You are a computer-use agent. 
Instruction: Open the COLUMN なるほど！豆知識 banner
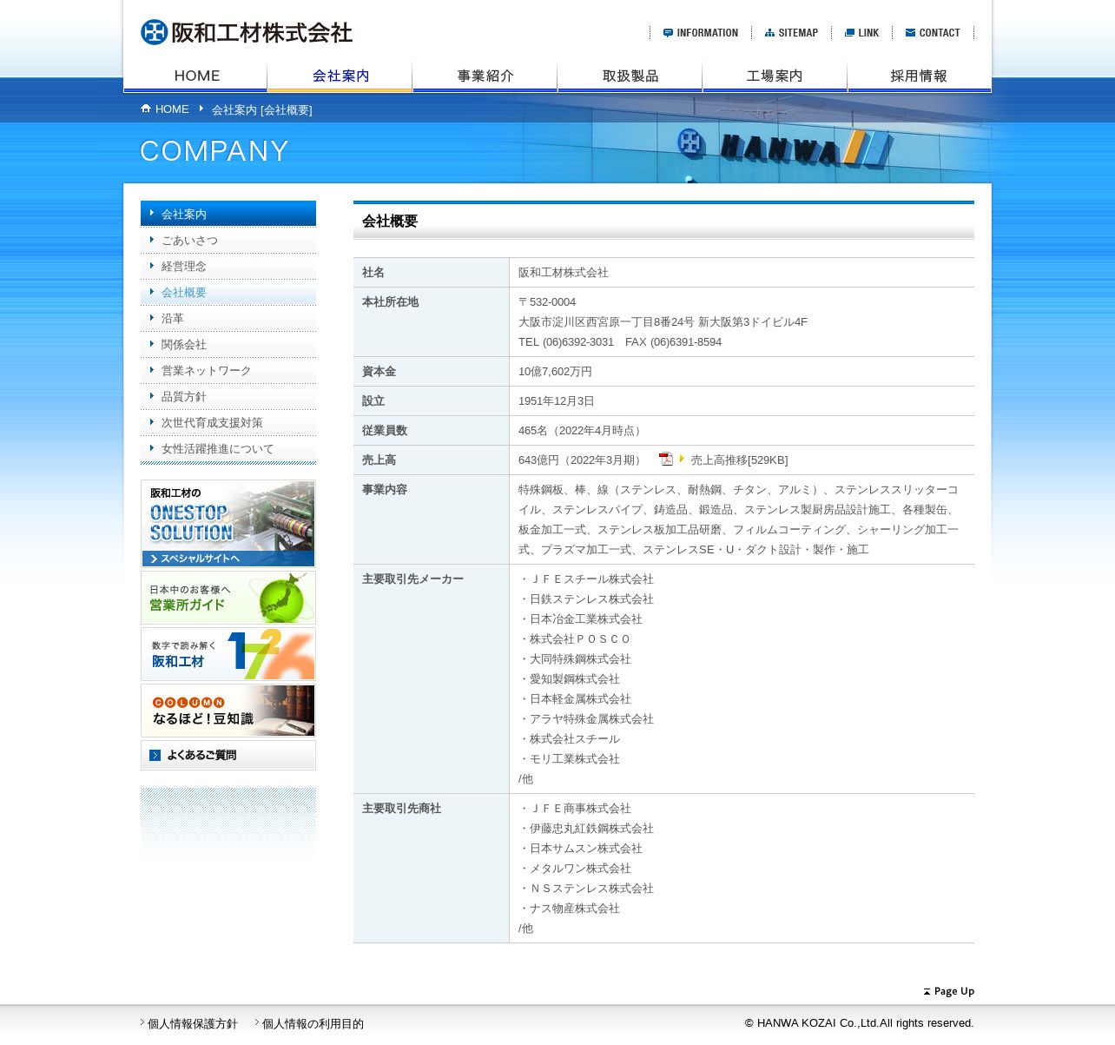228,711
